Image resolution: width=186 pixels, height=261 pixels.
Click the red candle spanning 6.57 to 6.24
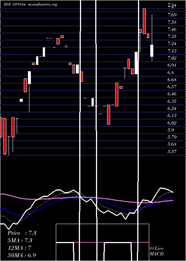(x=117, y=94)
